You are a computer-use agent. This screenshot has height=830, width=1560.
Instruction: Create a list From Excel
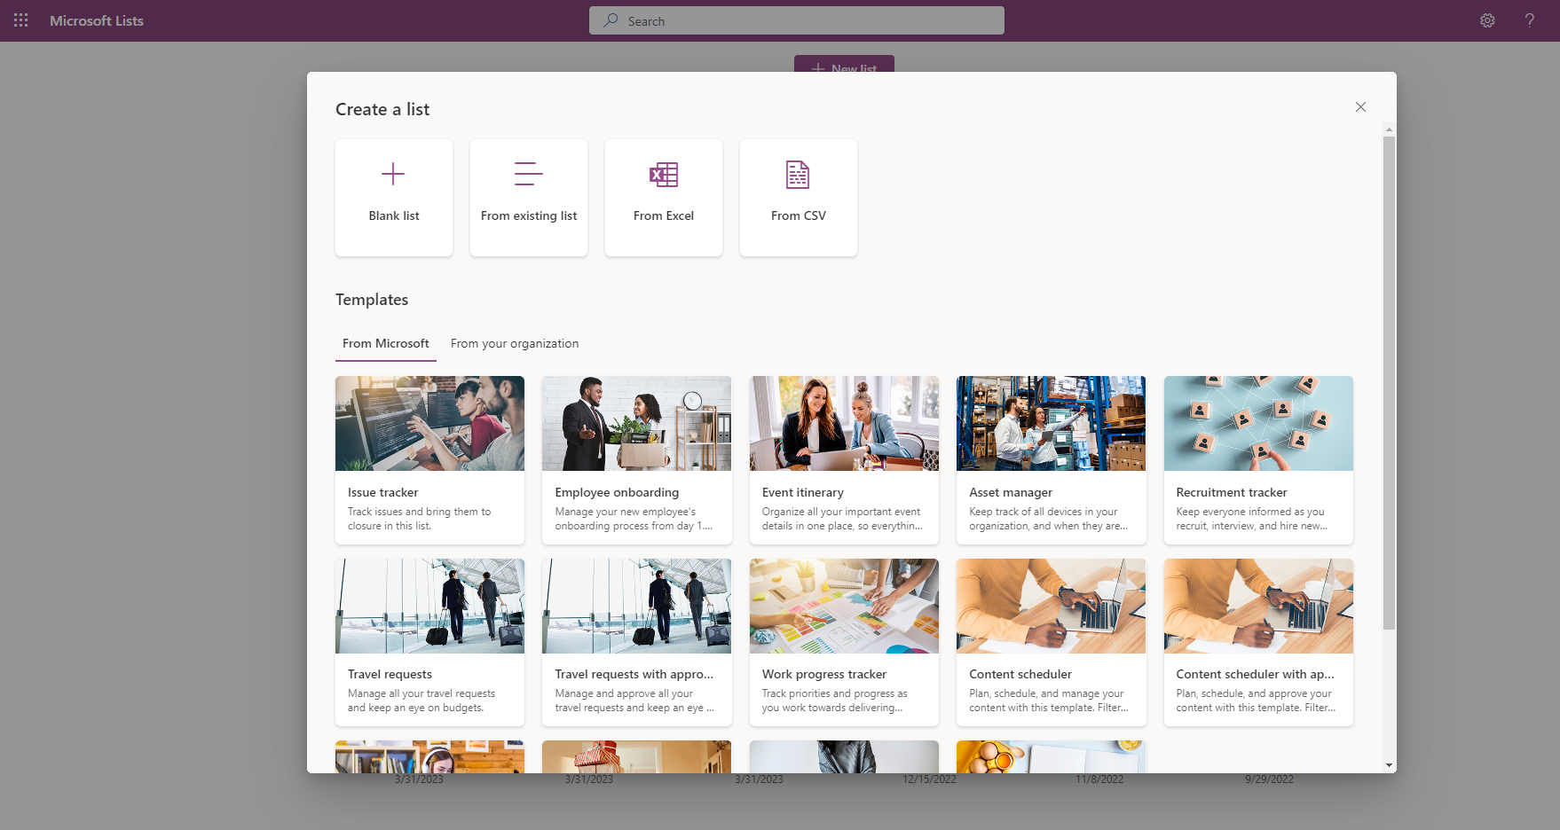point(663,197)
